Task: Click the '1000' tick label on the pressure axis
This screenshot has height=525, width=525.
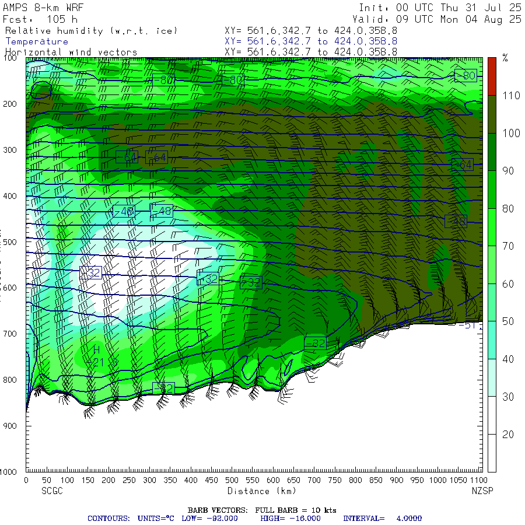Action: 8,472
